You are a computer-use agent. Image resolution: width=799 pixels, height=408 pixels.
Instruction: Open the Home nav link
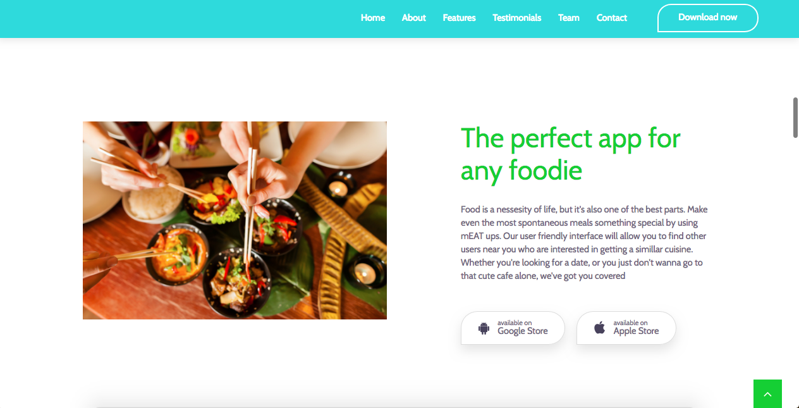pos(373,18)
